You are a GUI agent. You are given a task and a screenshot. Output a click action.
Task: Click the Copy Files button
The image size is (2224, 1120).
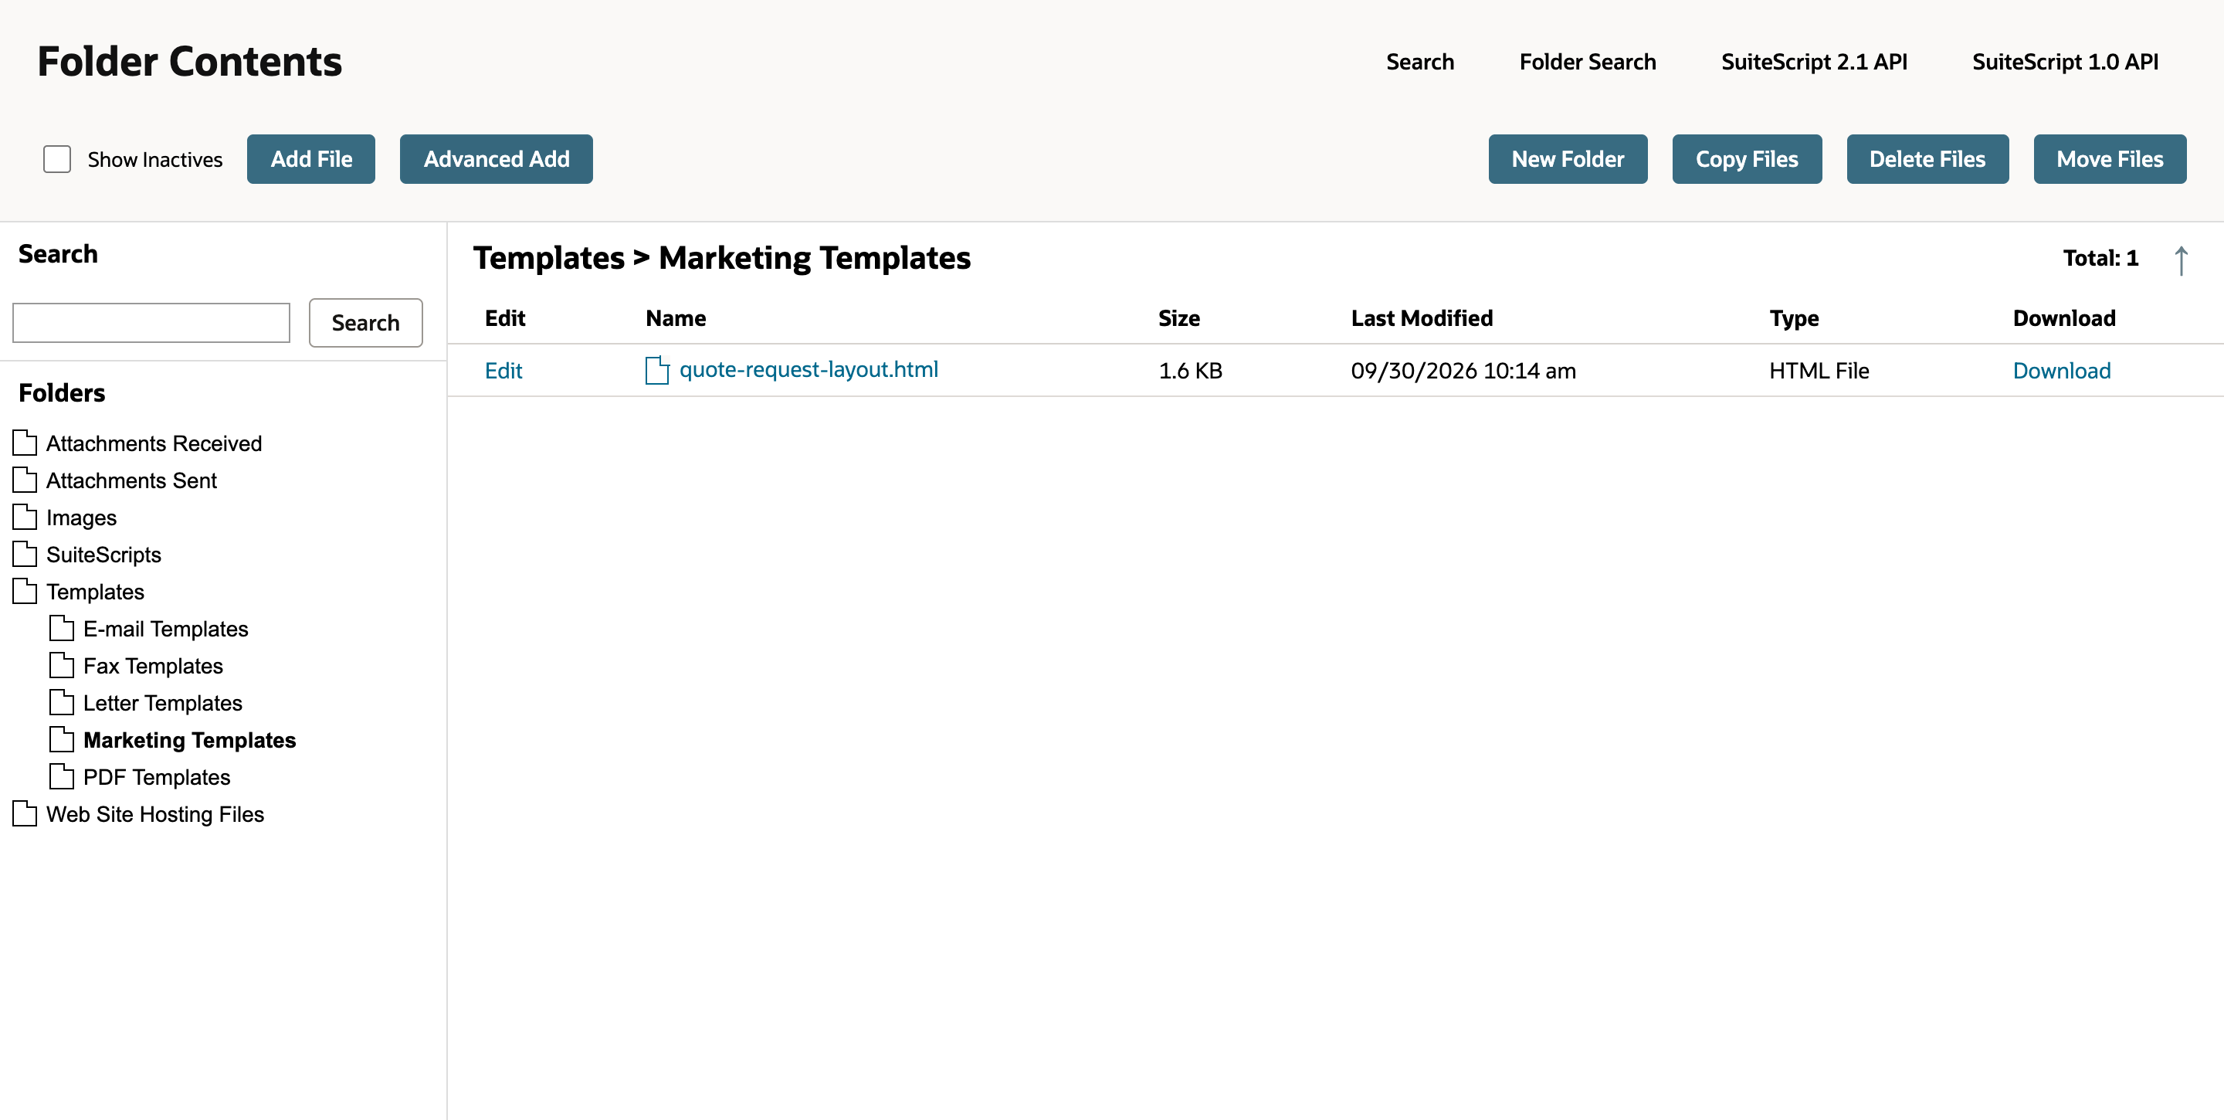pos(1747,159)
